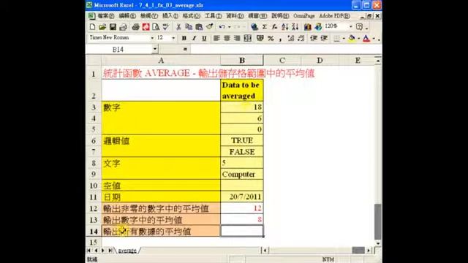Click the Map icon next to Chart Wizard

coord(318,27)
